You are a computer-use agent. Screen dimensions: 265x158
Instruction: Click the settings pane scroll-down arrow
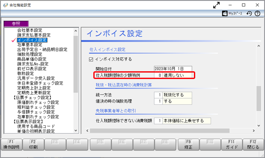point(259,126)
